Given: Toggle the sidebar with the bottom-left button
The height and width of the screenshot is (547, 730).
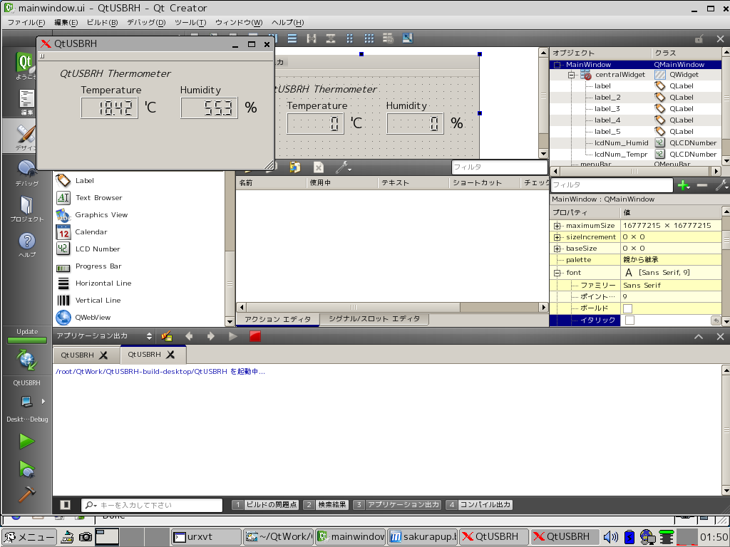Looking at the screenshot, I should point(66,505).
